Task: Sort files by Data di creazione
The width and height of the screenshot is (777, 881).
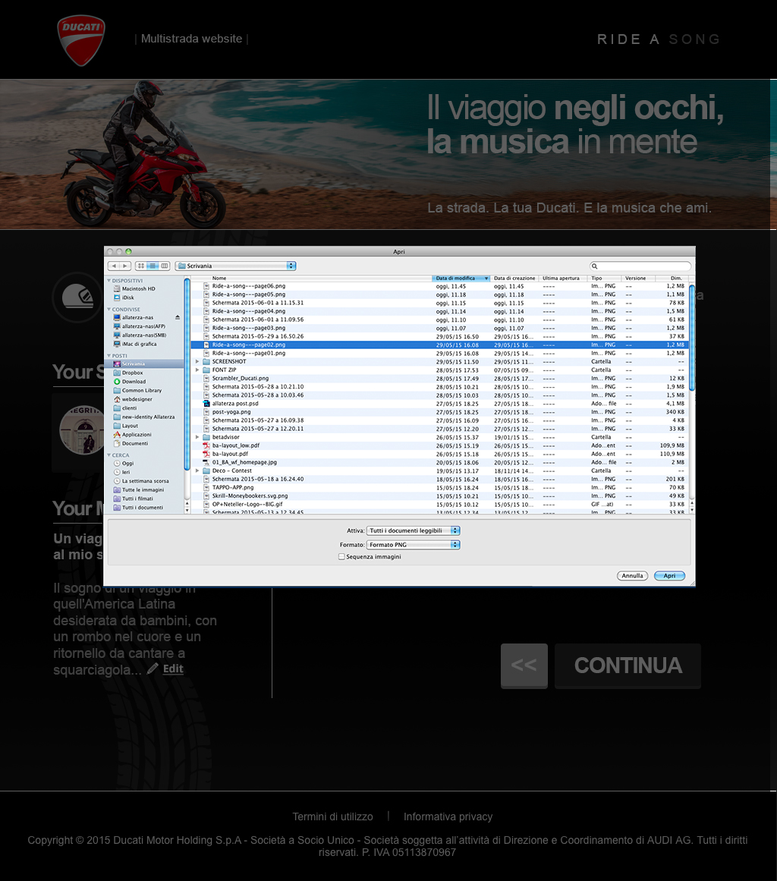Action: (x=514, y=278)
